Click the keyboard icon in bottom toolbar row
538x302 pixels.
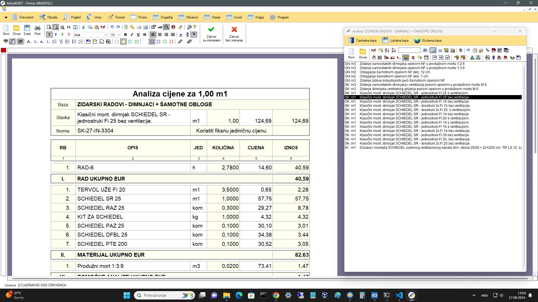(x=6, y=42)
